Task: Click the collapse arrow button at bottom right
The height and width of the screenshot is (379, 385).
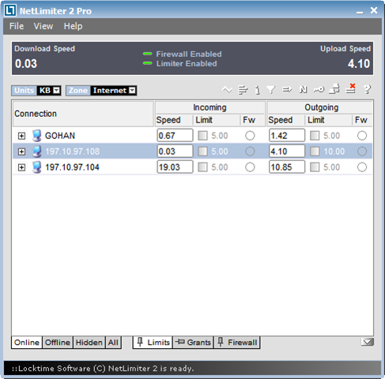Action: point(368,342)
